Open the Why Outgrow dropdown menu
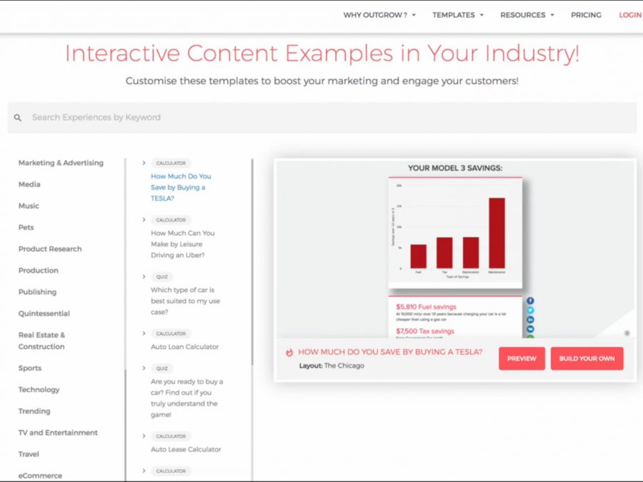 (379, 15)
